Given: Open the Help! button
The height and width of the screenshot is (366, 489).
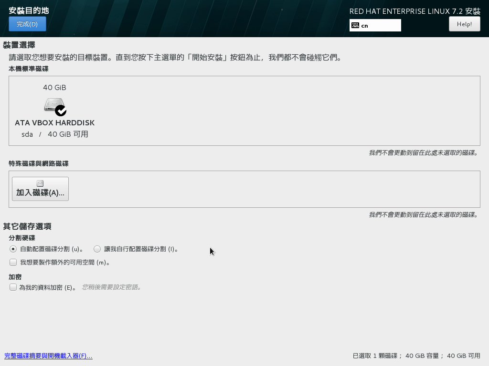Looking at the screenshot, I should click(464, 24).
